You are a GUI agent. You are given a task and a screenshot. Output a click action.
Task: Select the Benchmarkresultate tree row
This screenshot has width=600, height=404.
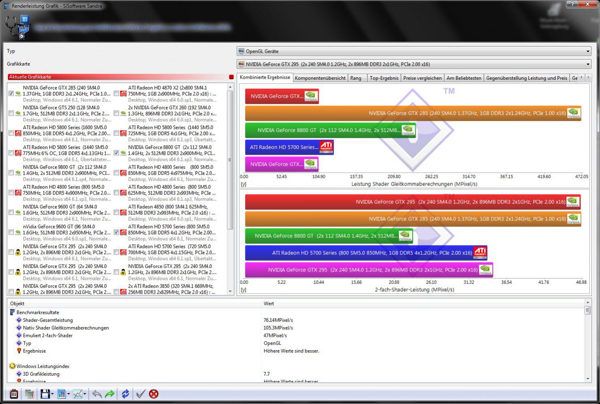click(x=38, y=312)
